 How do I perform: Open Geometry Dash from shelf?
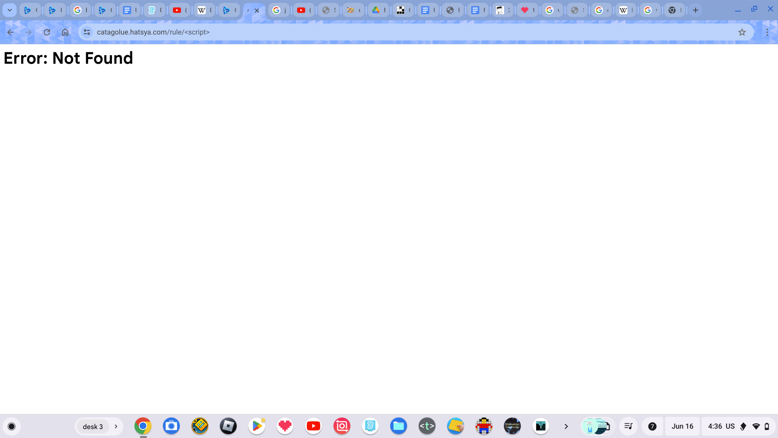[x=200, y=426]
